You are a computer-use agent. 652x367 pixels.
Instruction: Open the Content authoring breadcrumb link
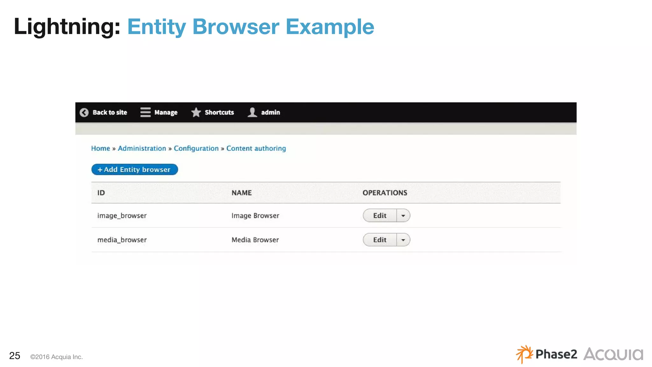tap(256, 148)
